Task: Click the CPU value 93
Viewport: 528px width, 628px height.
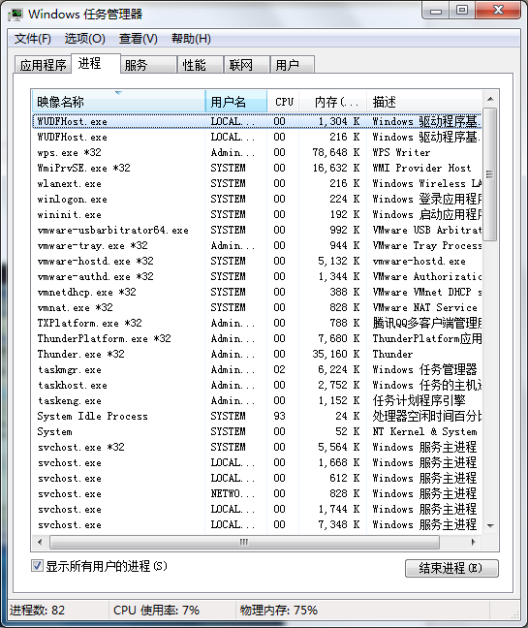Action: tap(279, 416)
